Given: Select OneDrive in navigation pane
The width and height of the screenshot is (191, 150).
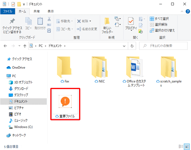Looking at the screenshot, I should (x=16, y=68).
